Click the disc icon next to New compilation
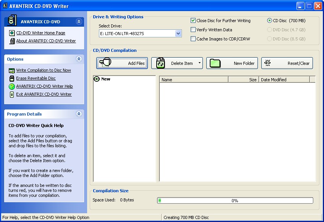Screen dimensions: 324x222 (x=97, y=79)
